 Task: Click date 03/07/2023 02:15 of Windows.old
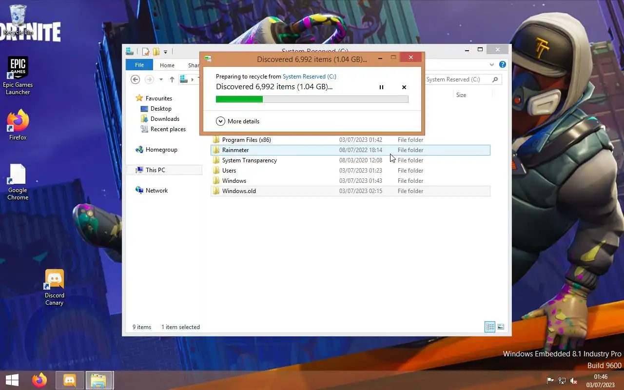(x=361, y=191)
